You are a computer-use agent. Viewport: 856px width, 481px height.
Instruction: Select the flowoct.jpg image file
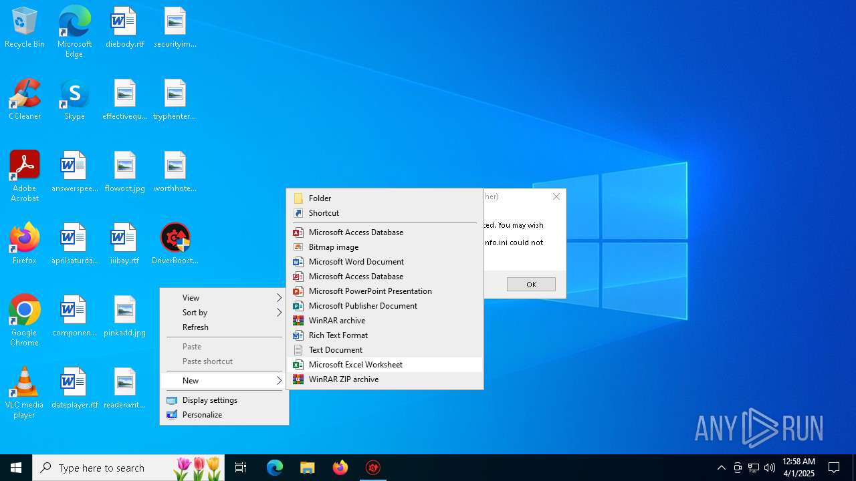(x=124, y=172)
